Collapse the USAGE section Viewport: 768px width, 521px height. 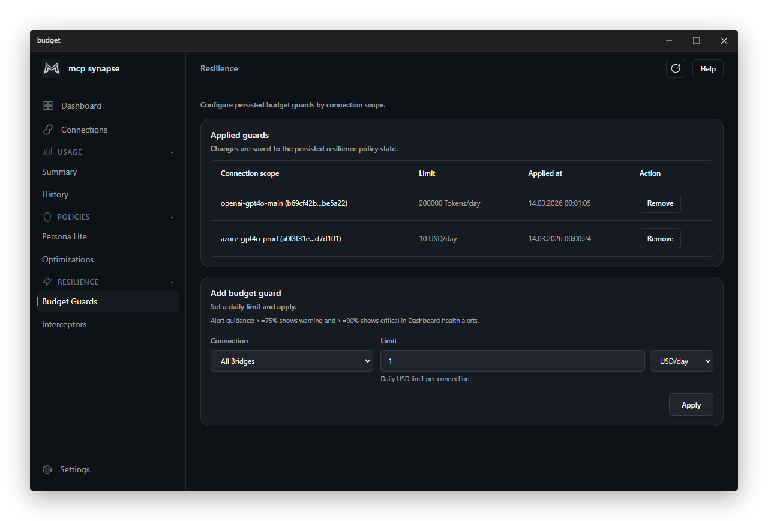(x=172, y=151)
